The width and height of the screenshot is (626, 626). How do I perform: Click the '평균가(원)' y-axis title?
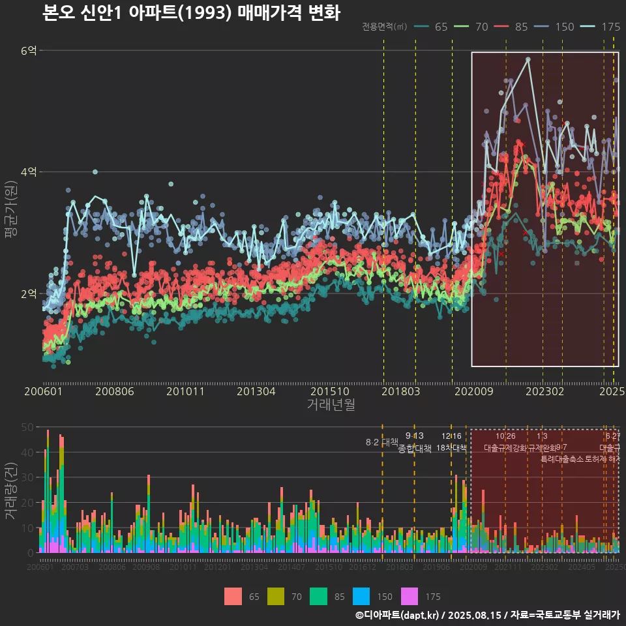click(11, 209)
